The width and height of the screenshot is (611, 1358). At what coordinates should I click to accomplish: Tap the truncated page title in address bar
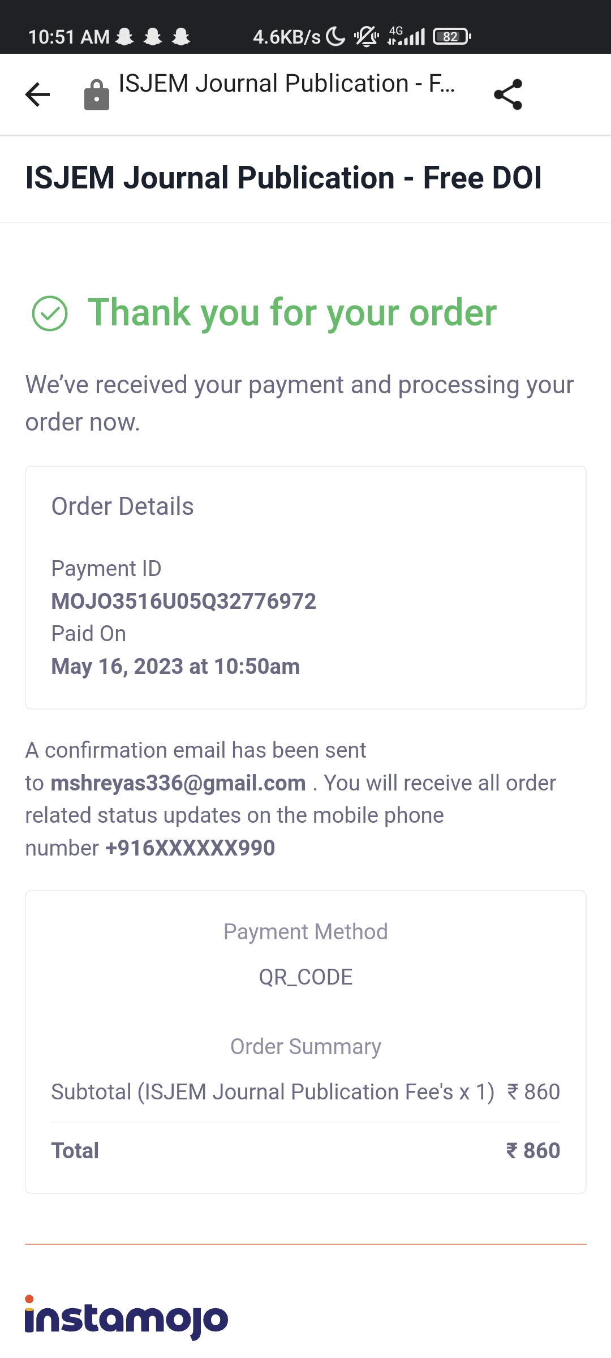click(286, 84)
